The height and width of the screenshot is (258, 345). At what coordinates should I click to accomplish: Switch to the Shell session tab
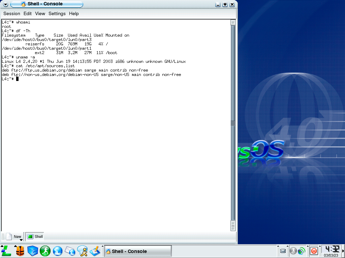click(35, 236)
